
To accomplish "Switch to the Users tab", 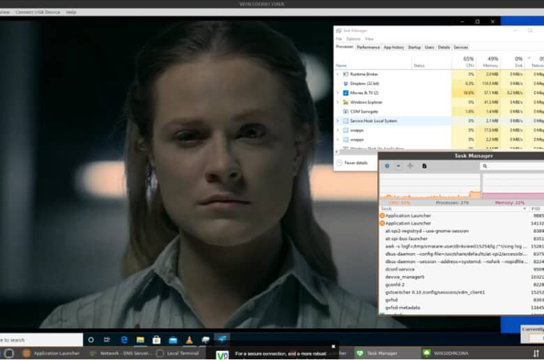I will click(430, 47).
